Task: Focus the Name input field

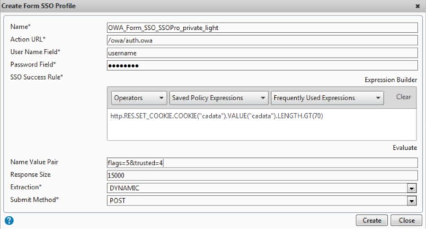Action: [262, 28]
